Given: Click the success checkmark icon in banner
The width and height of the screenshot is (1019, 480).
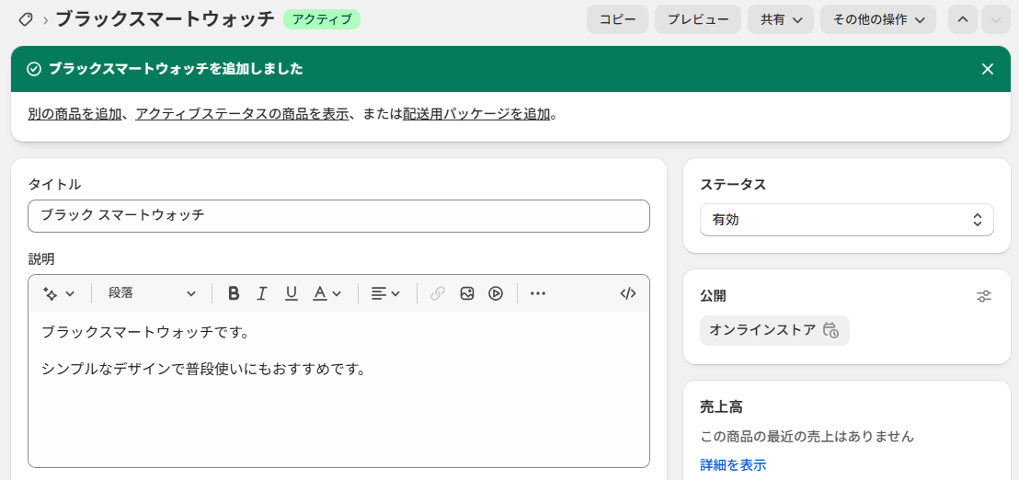Looking at the screenshot, I should tap(34, 69).
